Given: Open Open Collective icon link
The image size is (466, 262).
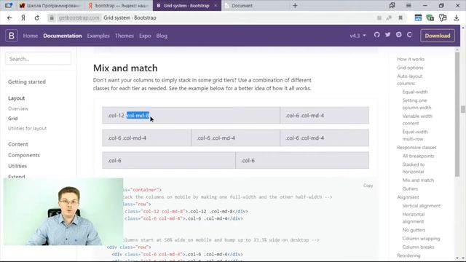Looking at the screenshot, I should click(409, 35).
